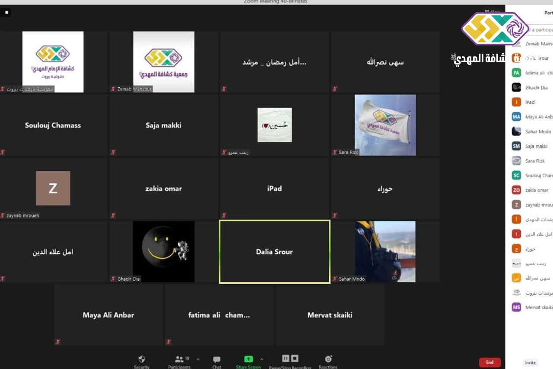This screenshot has width=553, height=369.
Task: Click the red End meeting button
Action: click(x=489, y=362)
